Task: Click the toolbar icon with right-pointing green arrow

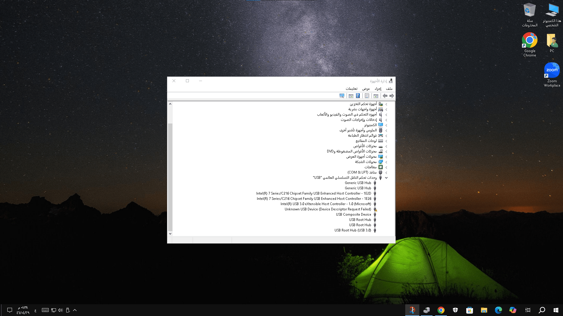Action: pos(376,96)
